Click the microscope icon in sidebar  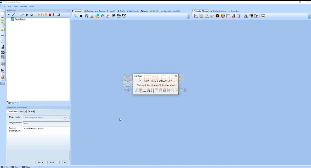click(3, 46)
